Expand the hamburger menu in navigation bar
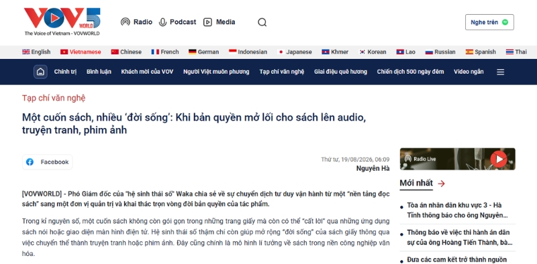The image size is (537, 264). 500,72
